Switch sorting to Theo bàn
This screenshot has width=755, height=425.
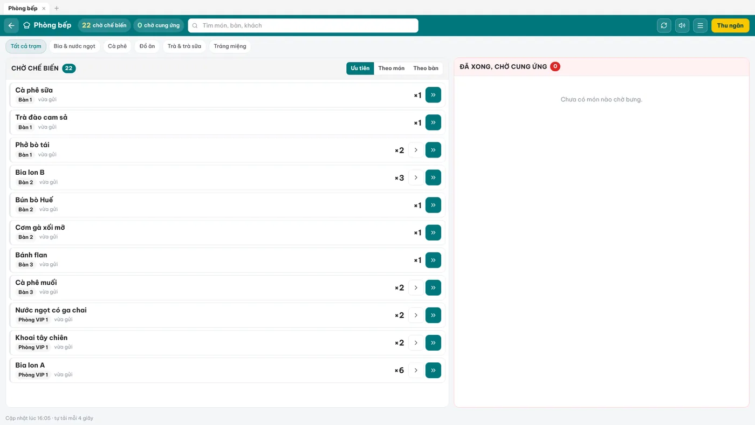pyautogui.click(x=426, y=68)
